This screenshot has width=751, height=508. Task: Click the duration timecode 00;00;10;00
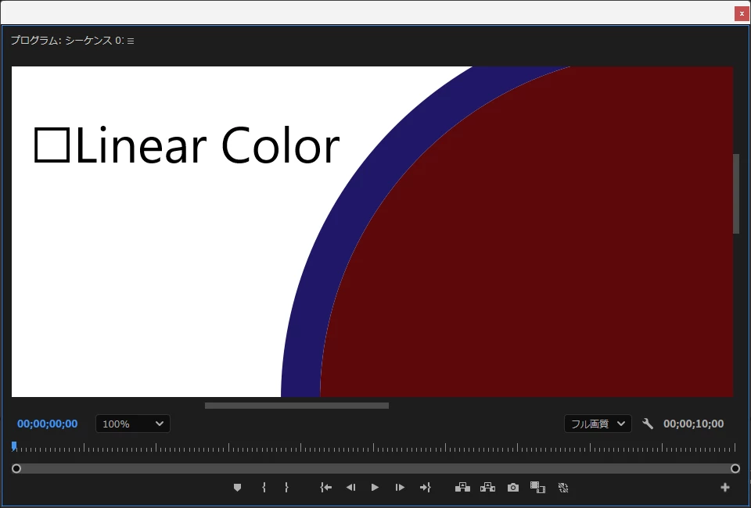click(694, 424)
